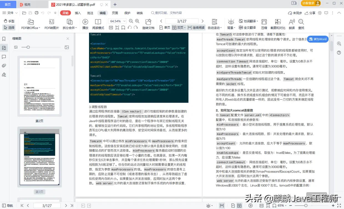Print the document with the printer icon

pos(37,13)
